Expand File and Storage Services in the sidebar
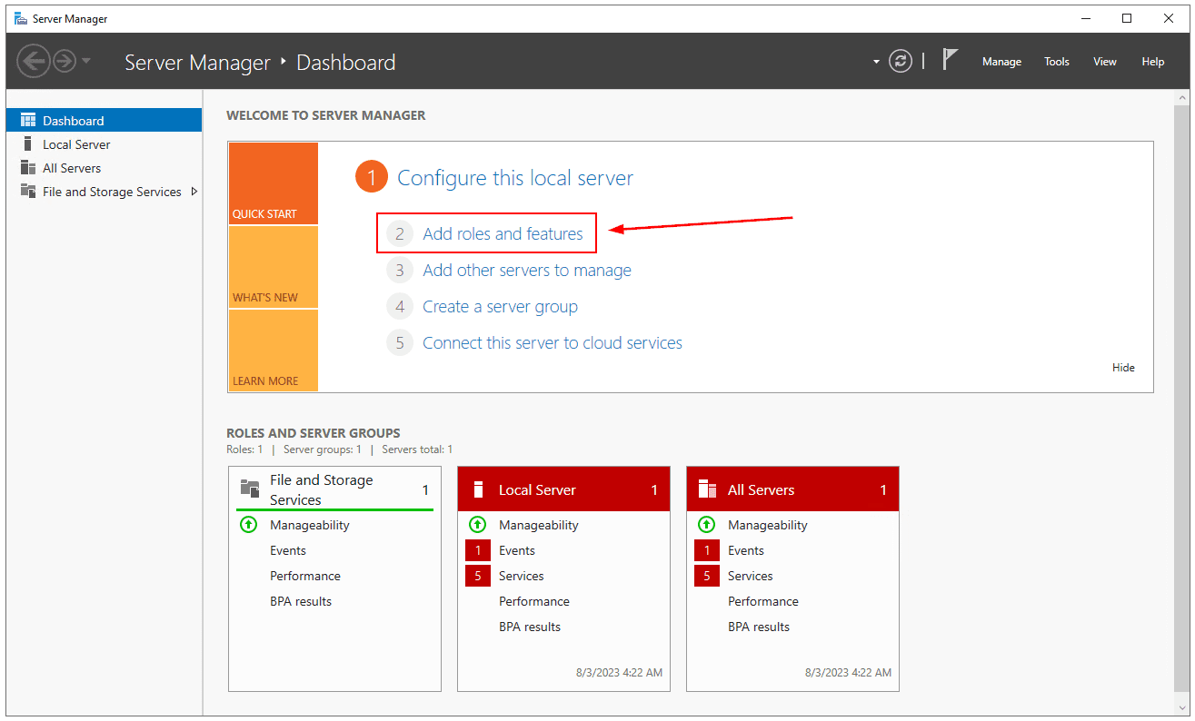This screenshot has height=721, width=1195. [194, 191]
